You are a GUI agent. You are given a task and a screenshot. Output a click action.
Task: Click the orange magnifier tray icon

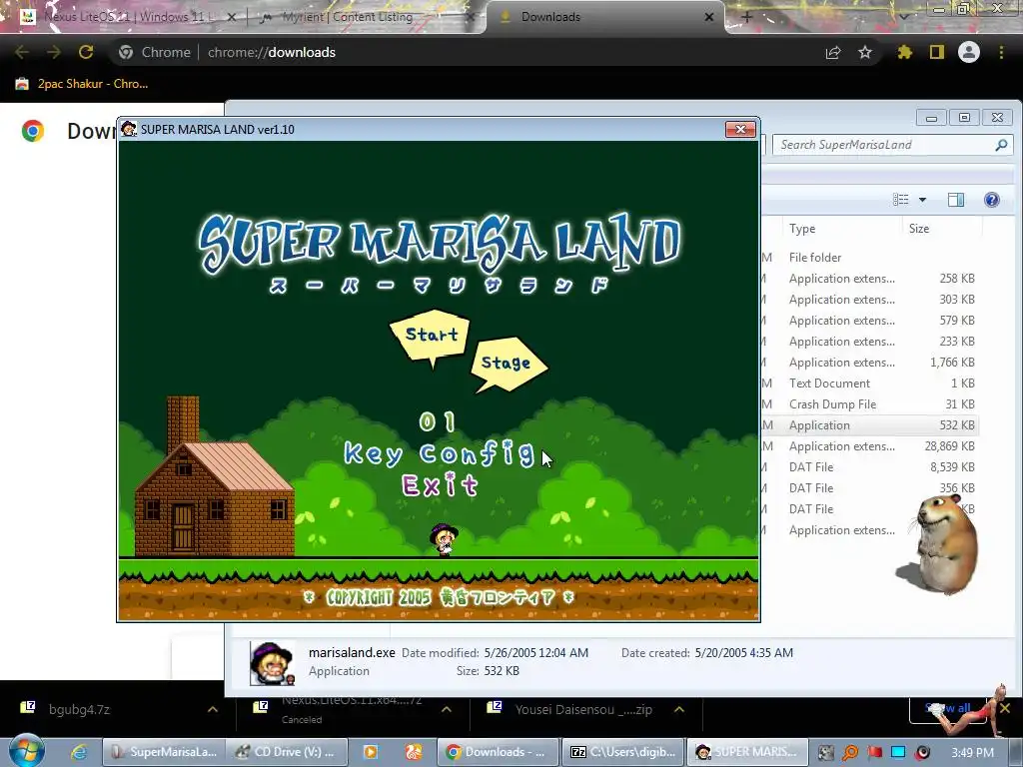click(x=850, y=753)
